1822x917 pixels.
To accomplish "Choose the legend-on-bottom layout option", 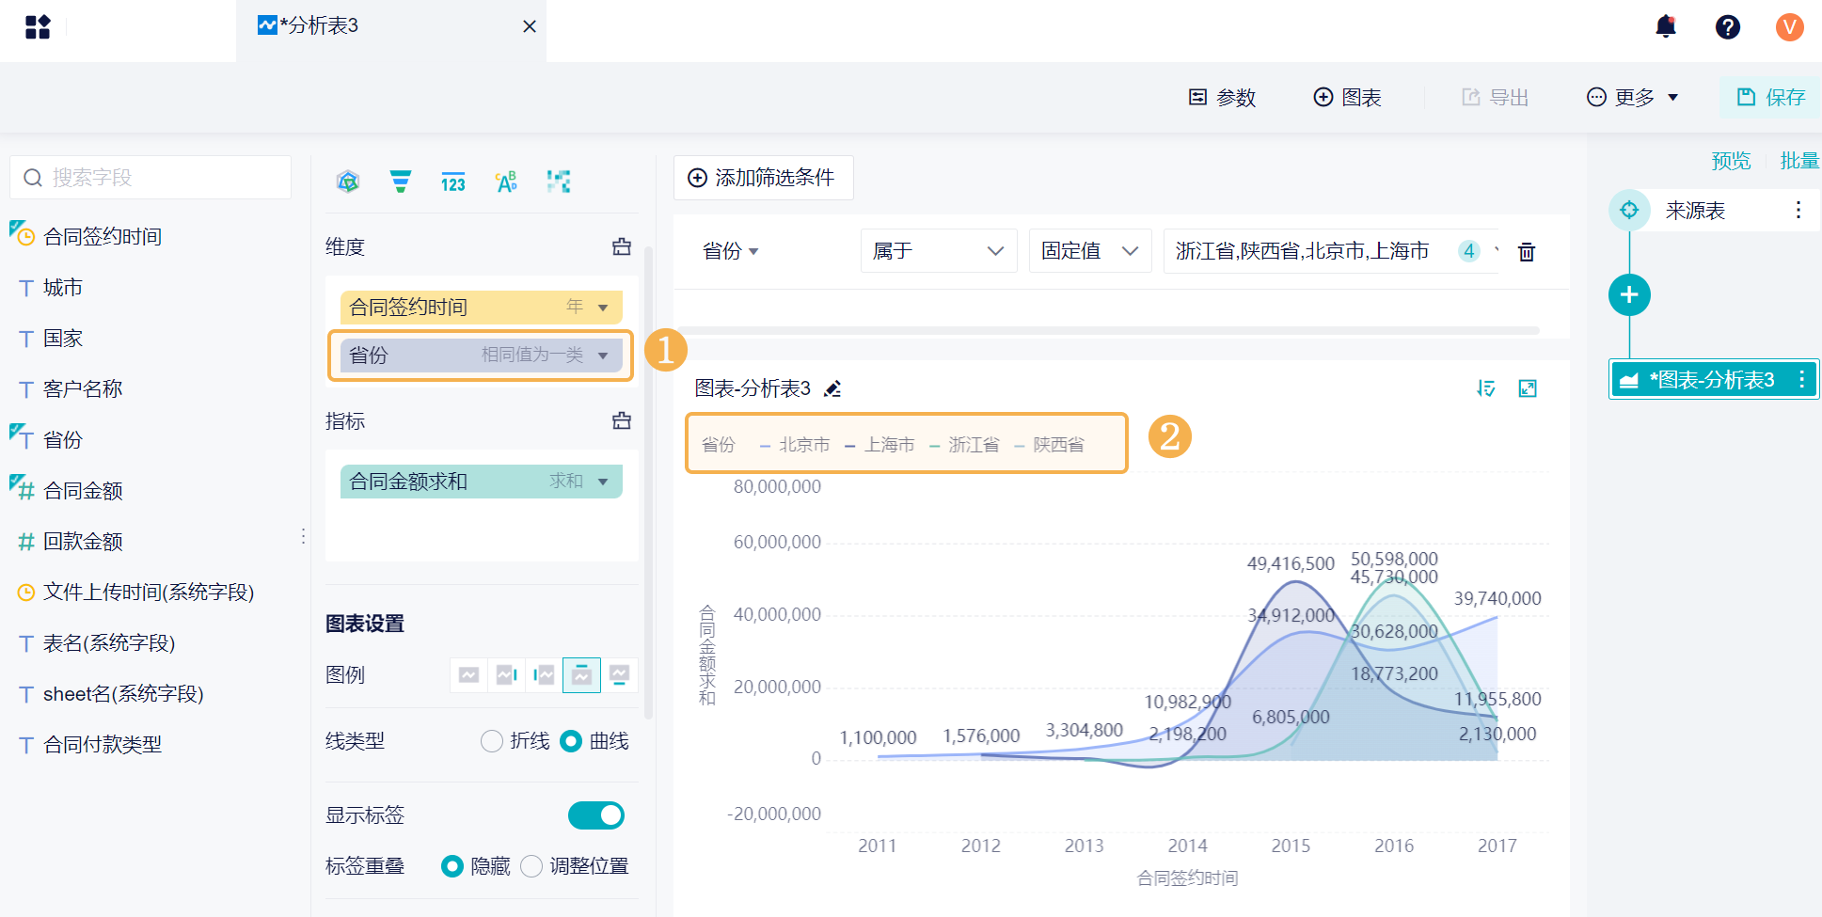I will pyautogui.click(x=619, y=674).
